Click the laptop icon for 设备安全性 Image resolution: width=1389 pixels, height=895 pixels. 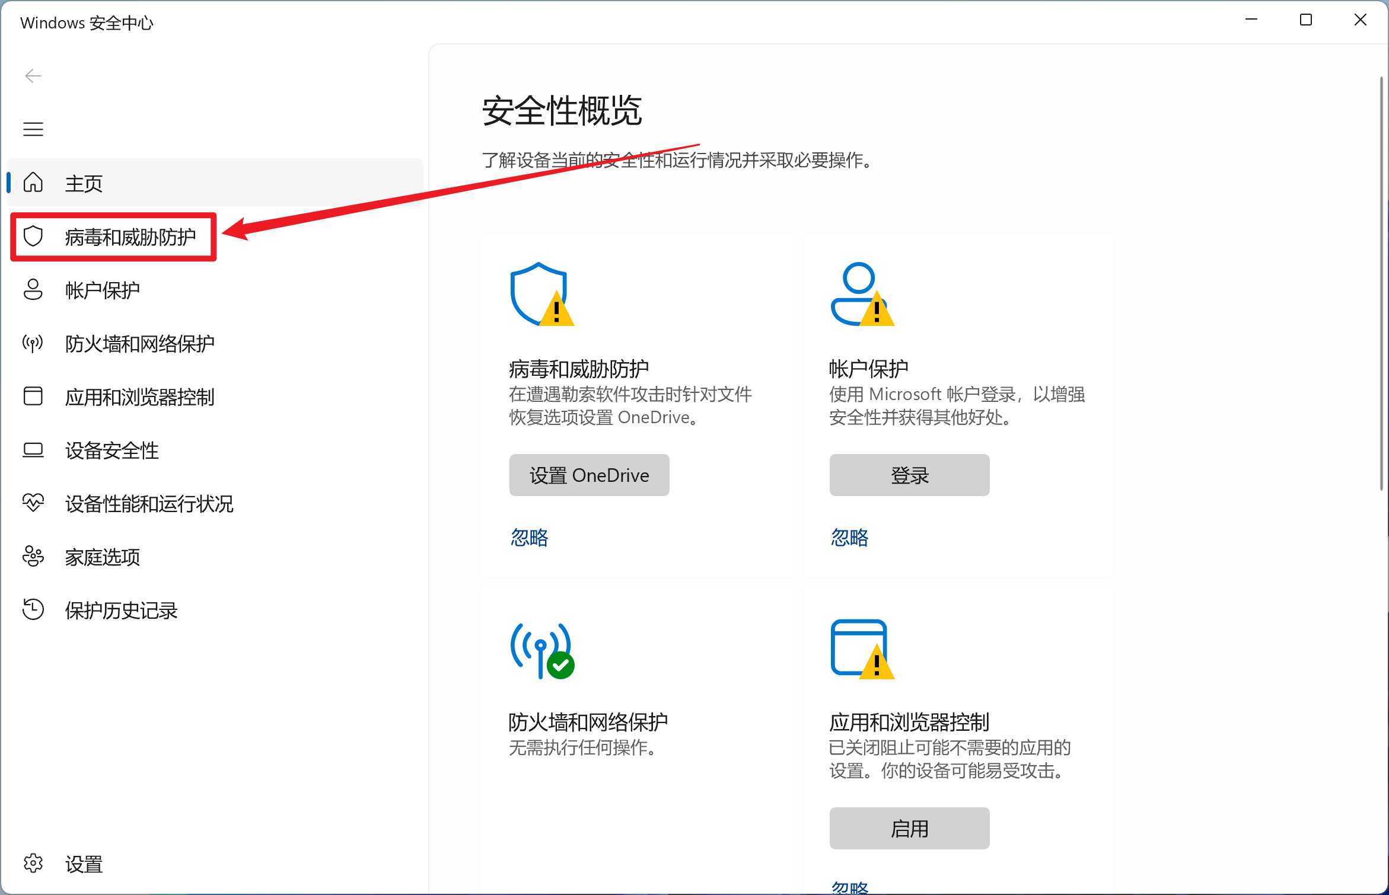click(x=33, y=450)
